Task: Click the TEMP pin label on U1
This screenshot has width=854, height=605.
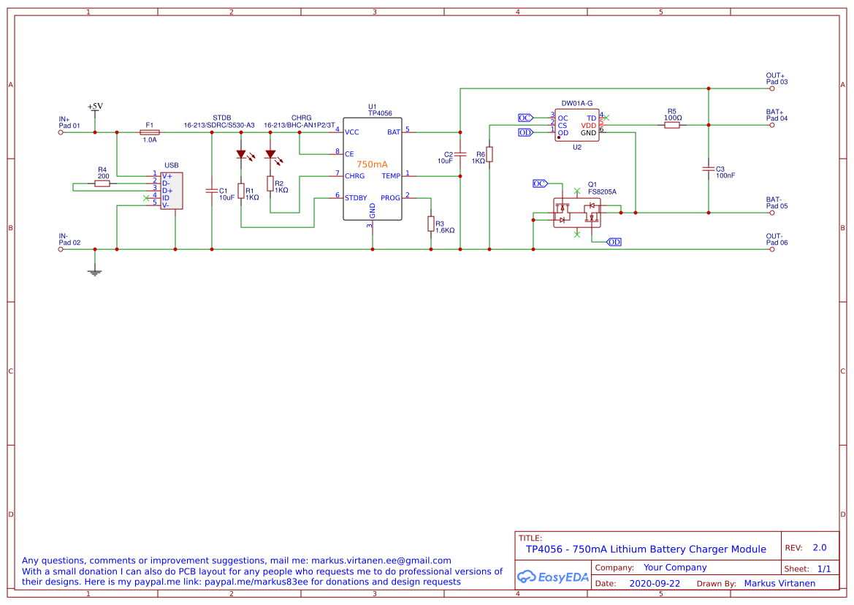Action: tap(391, 176)
